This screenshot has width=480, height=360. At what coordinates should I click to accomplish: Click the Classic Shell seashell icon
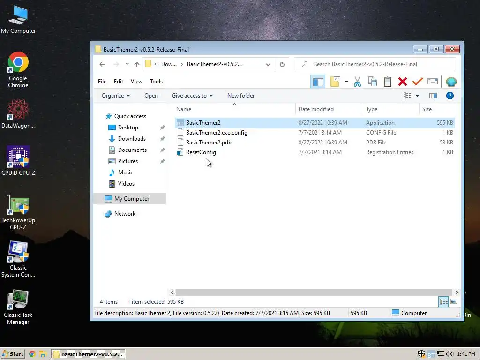pyautogui.click(x=451, y=82)
